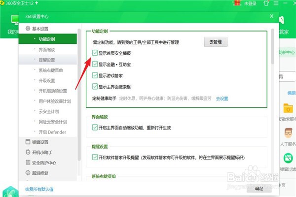Viewport: 296px width, 197px height.
Task: Click the 弹窗设置 window icon
Action: coord(28,142)
